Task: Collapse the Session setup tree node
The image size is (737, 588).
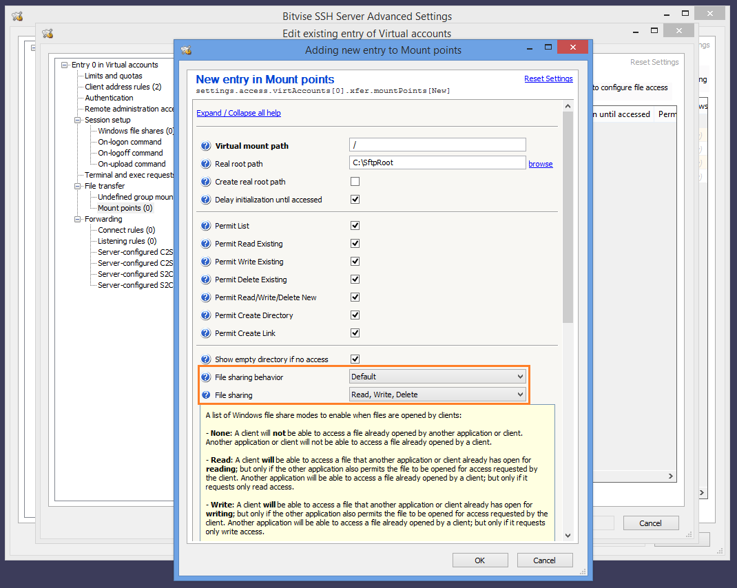Action: coord(79,120)
